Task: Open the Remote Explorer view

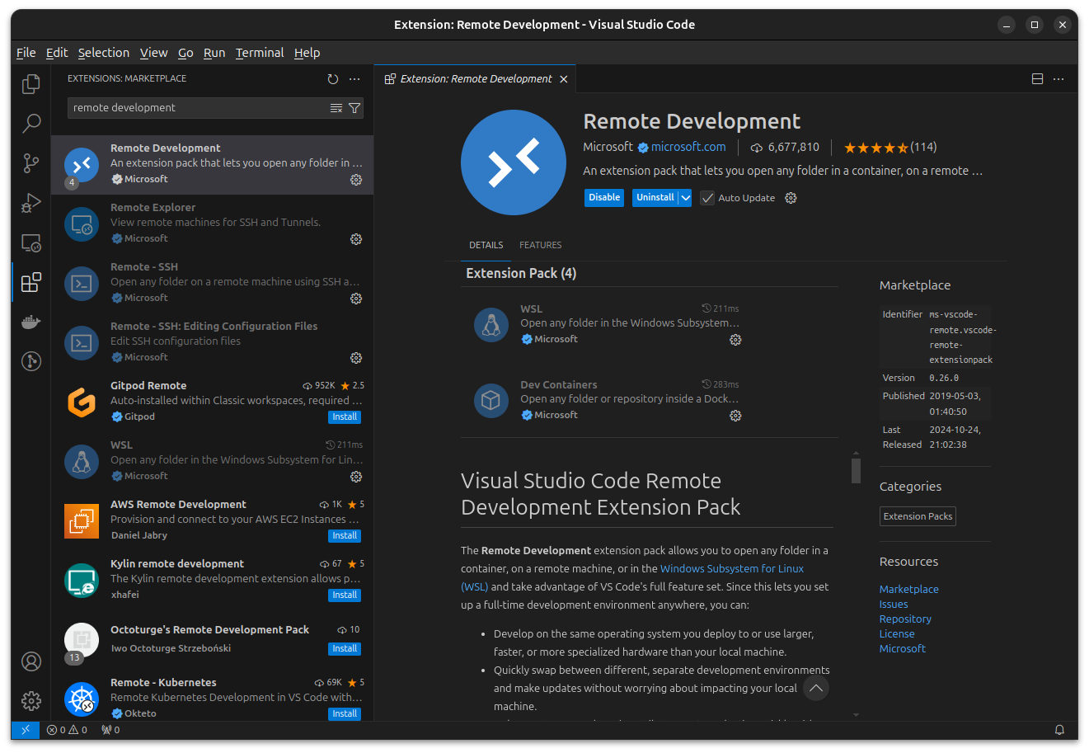Action: coord(31,242)
